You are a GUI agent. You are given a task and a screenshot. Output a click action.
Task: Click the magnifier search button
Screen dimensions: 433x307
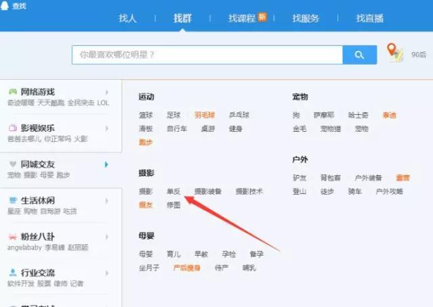click(359, 55)
